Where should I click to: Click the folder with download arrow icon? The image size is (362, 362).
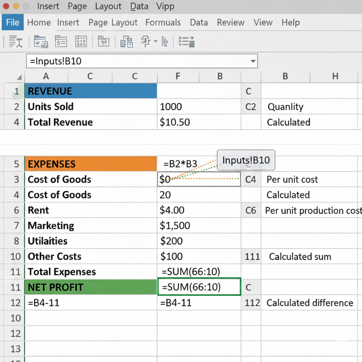point(41,41)
